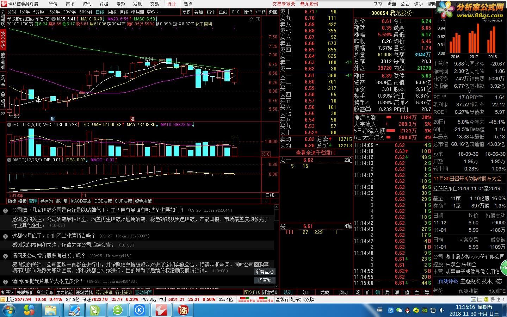Open the 市场 menu

click(x=70, y=4)
